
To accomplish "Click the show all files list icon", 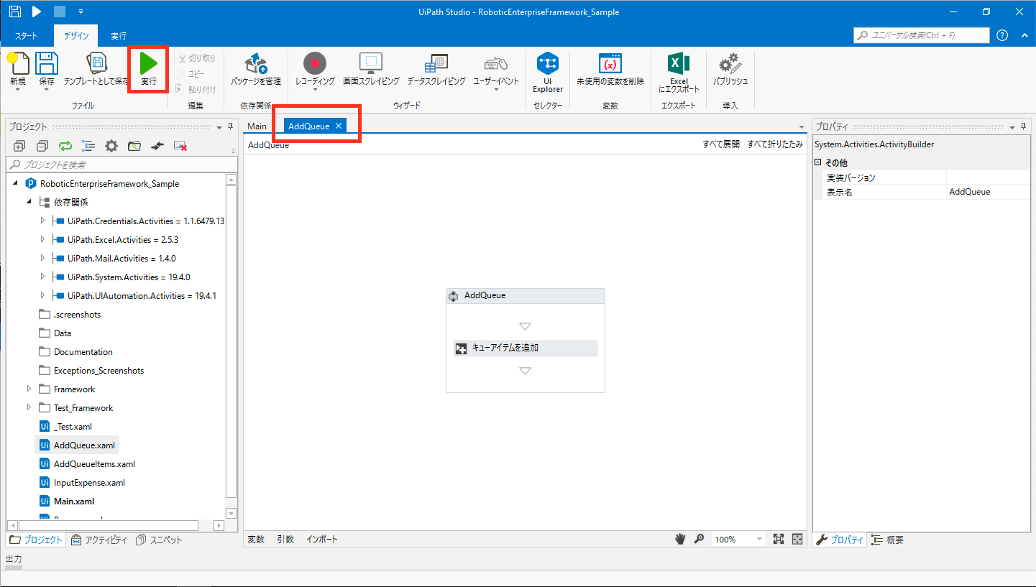I will point(88,146).
